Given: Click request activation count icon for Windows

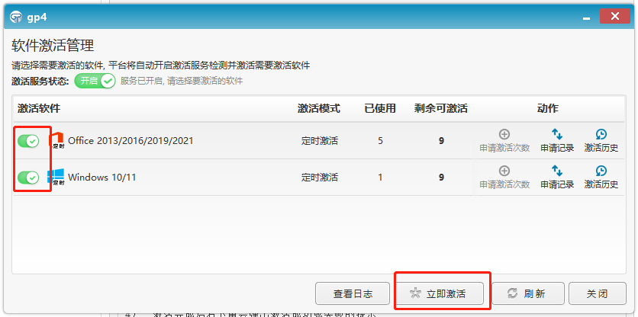Looking at the screenshot, I should 504,171.
